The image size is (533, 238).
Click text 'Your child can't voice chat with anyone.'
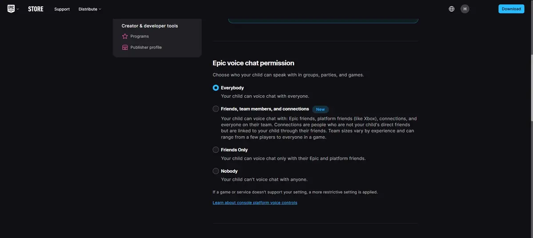(264, 179)
